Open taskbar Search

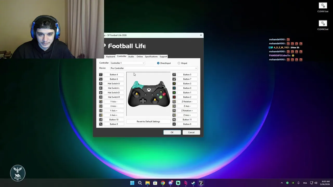click(140, 183)
